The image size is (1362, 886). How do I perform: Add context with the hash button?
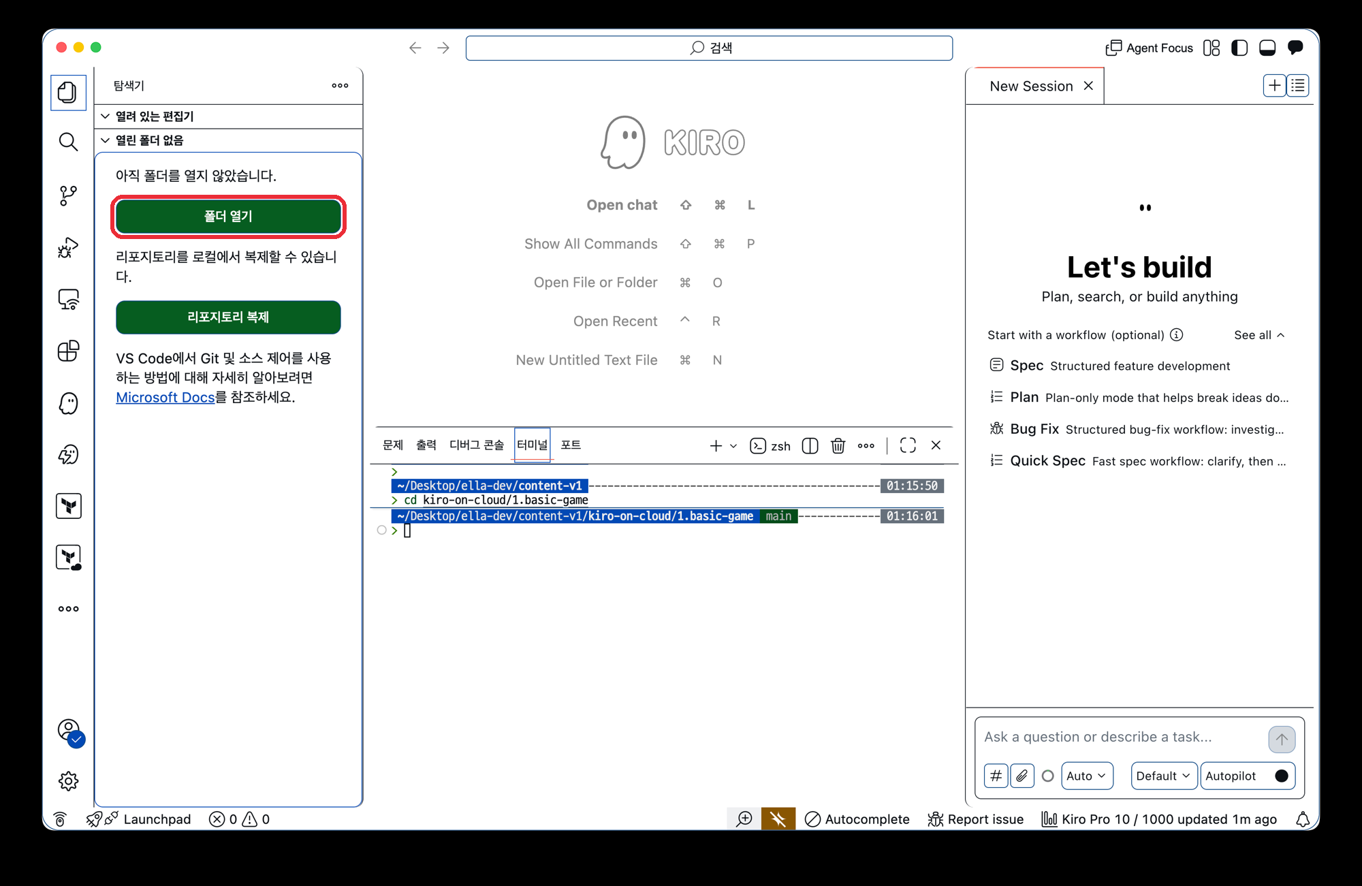(996, 776)
